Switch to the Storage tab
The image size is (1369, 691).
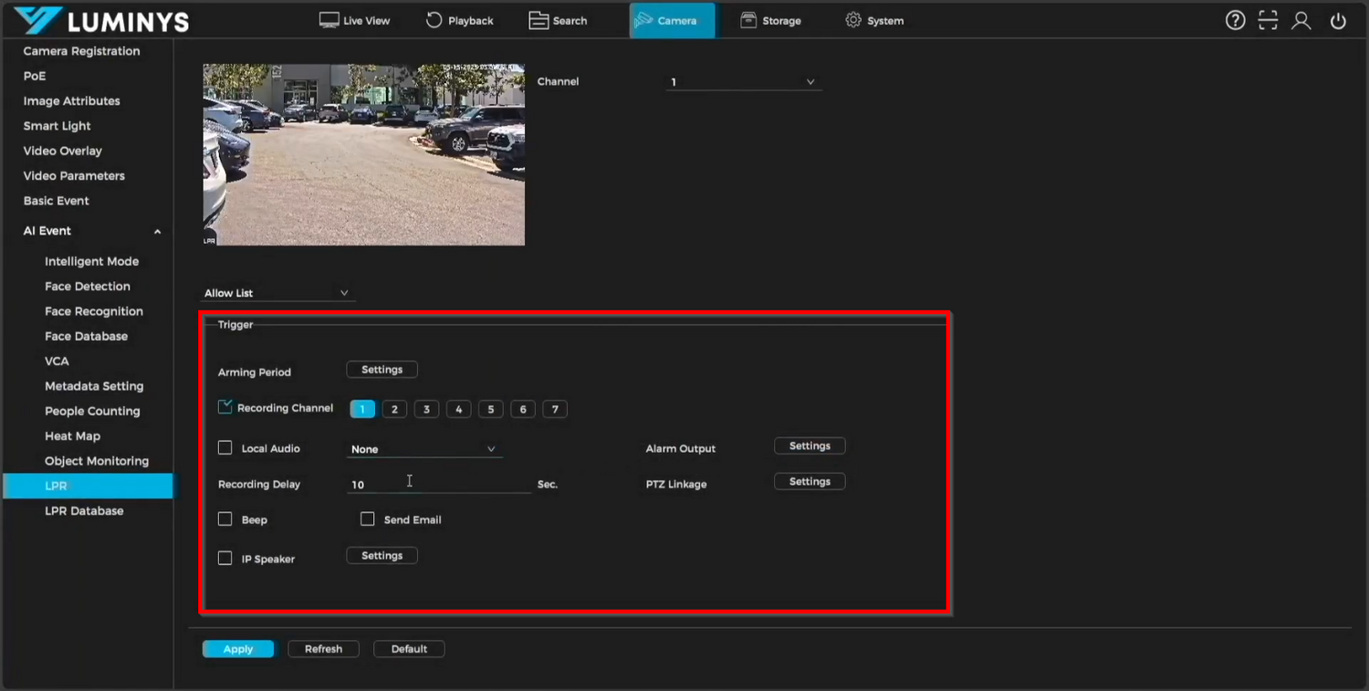tap(771, 19)
